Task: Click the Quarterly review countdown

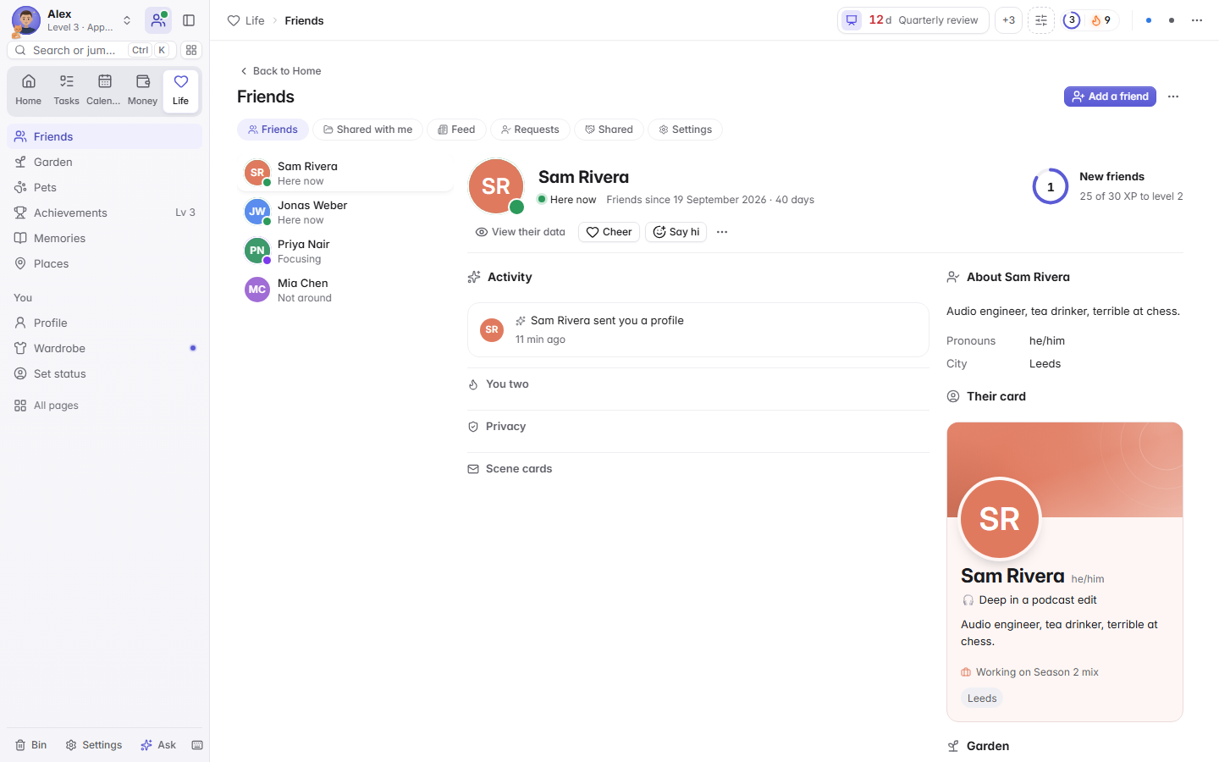Action: pos(913,20)
